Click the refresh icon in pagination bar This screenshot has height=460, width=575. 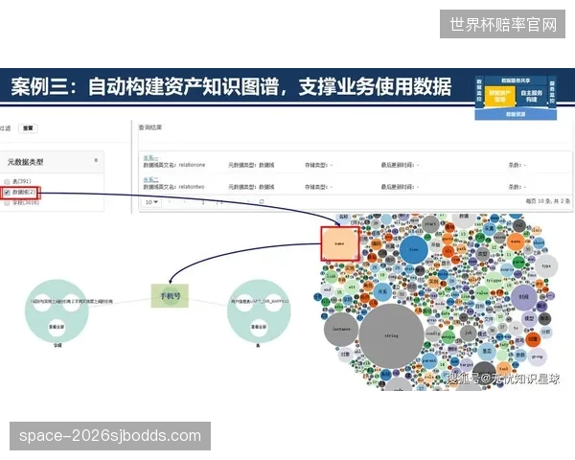click(262, 201)
